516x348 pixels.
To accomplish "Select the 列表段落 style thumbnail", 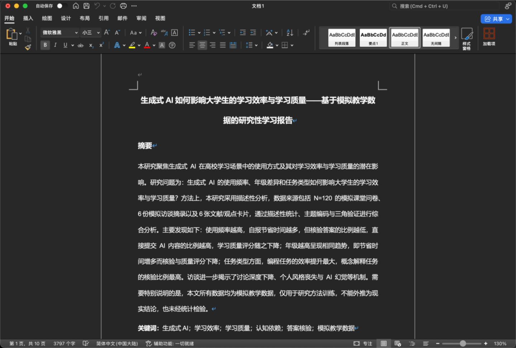I will [x=342, y=38].
